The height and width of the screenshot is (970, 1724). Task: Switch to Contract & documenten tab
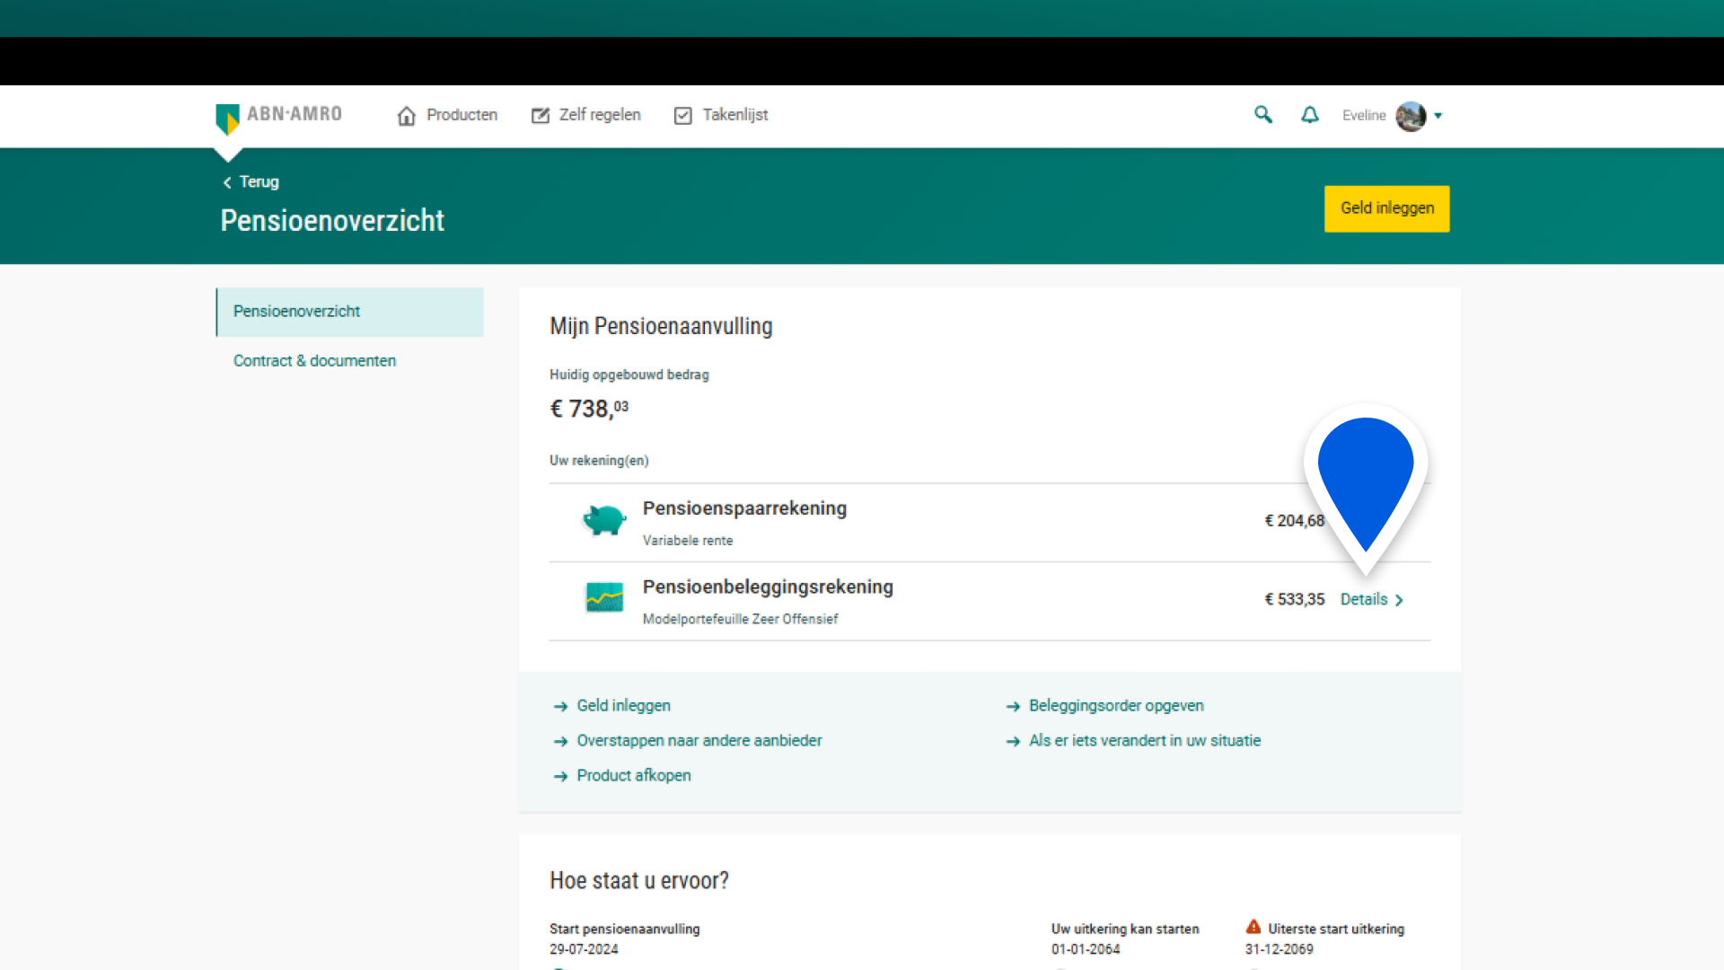[x=314, y=361]
